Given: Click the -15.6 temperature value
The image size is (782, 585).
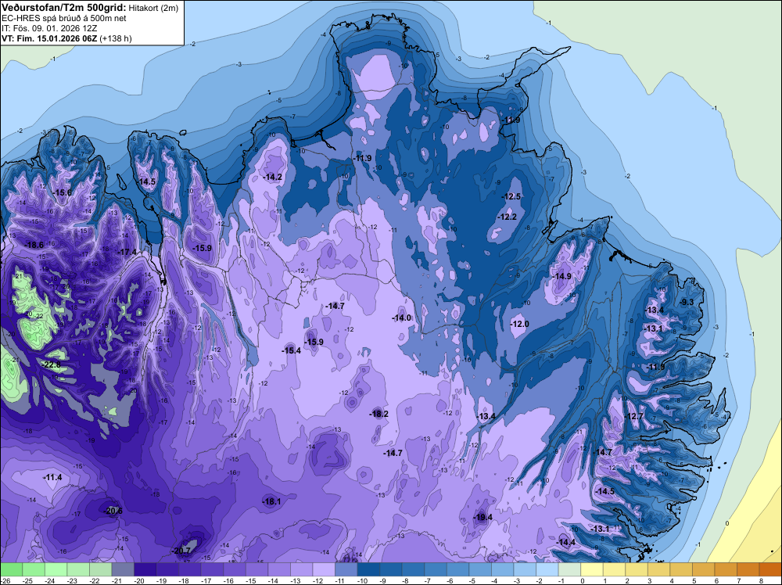Looking at the screenshot, I should coord(63,192).
